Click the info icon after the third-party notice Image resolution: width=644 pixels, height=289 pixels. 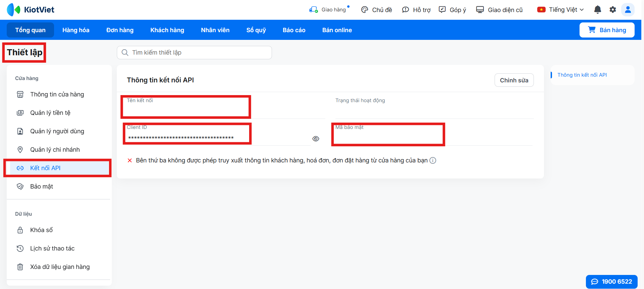click(x=433, y=160)
